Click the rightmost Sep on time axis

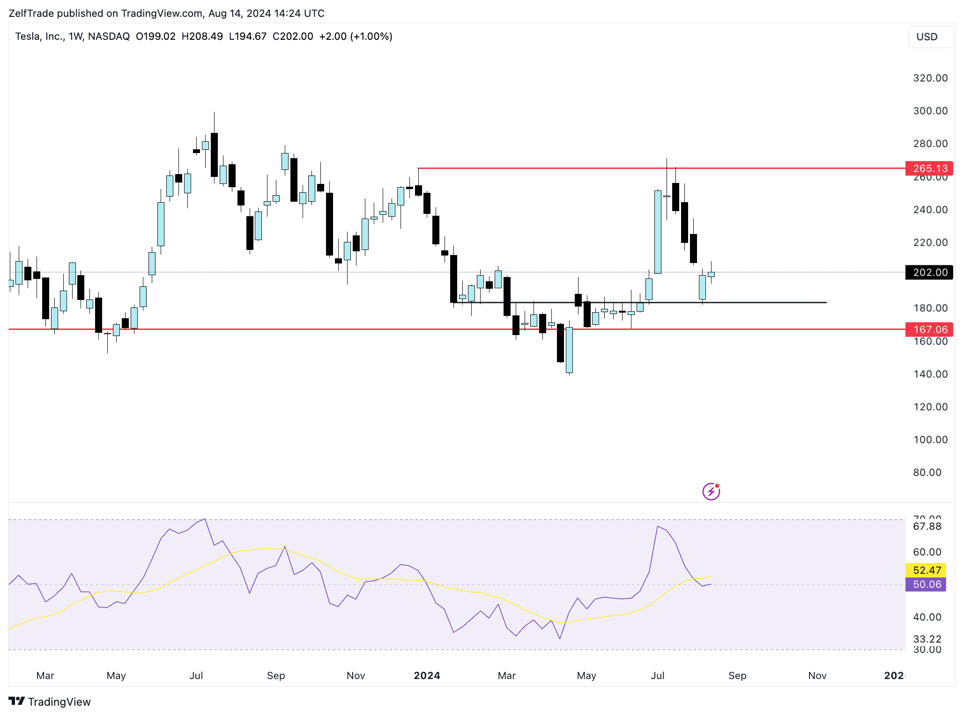point(737,675)
